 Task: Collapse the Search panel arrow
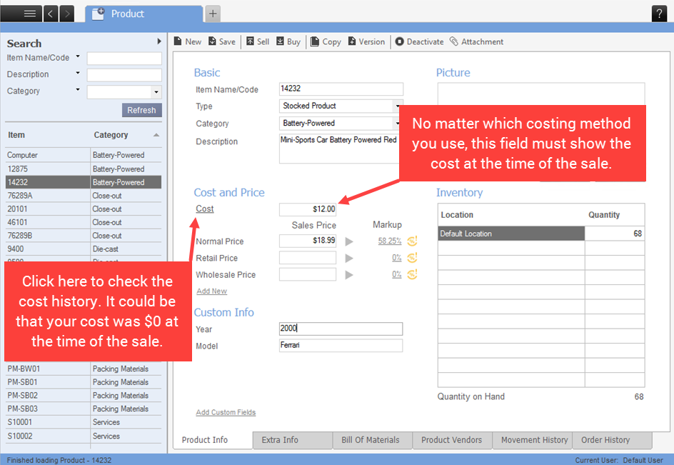[x=159, y=42]
